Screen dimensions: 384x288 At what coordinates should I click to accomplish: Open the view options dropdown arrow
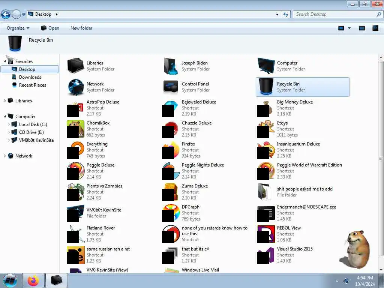coord(349,28)
